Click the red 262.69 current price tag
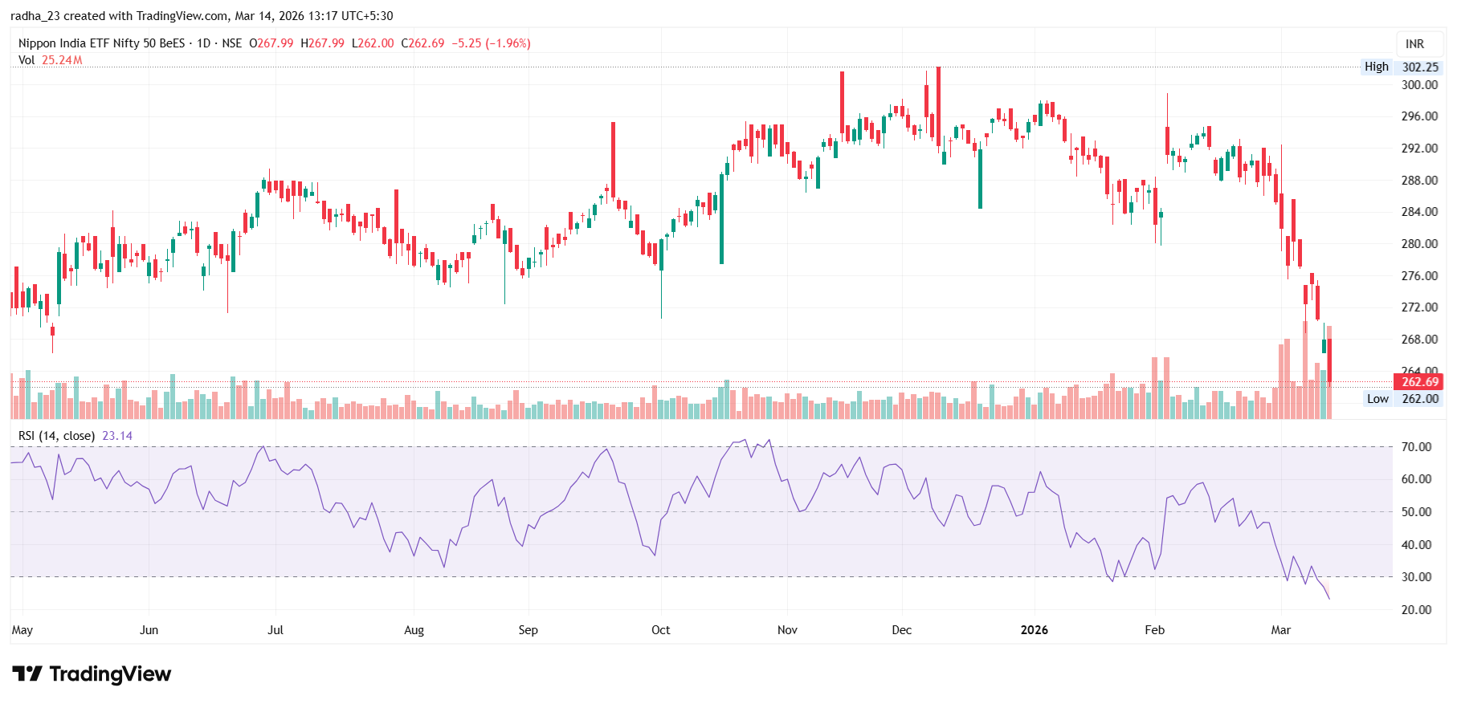The width and height of the screenshot is (1457, 704). pos(1419,382)
